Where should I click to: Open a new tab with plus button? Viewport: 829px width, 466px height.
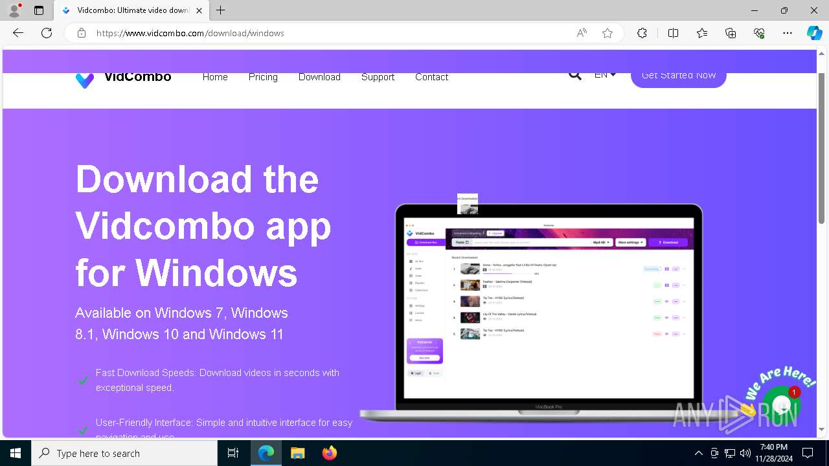click(x=221, y=10)
